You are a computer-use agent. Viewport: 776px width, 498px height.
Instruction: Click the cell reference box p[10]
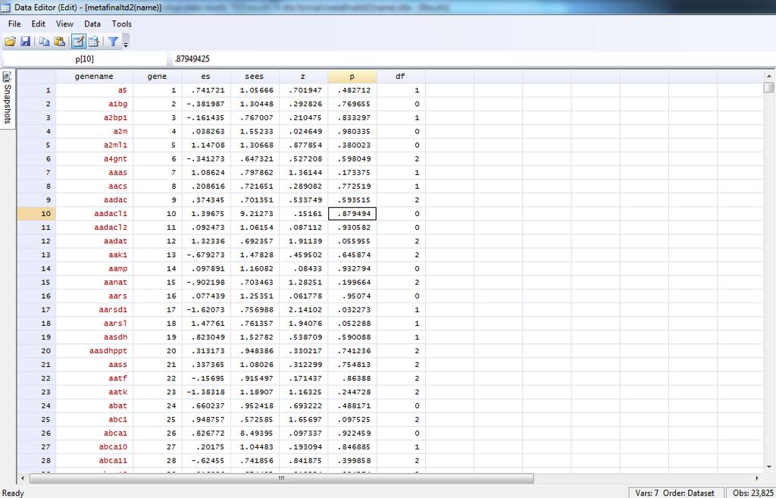[85, 59]
